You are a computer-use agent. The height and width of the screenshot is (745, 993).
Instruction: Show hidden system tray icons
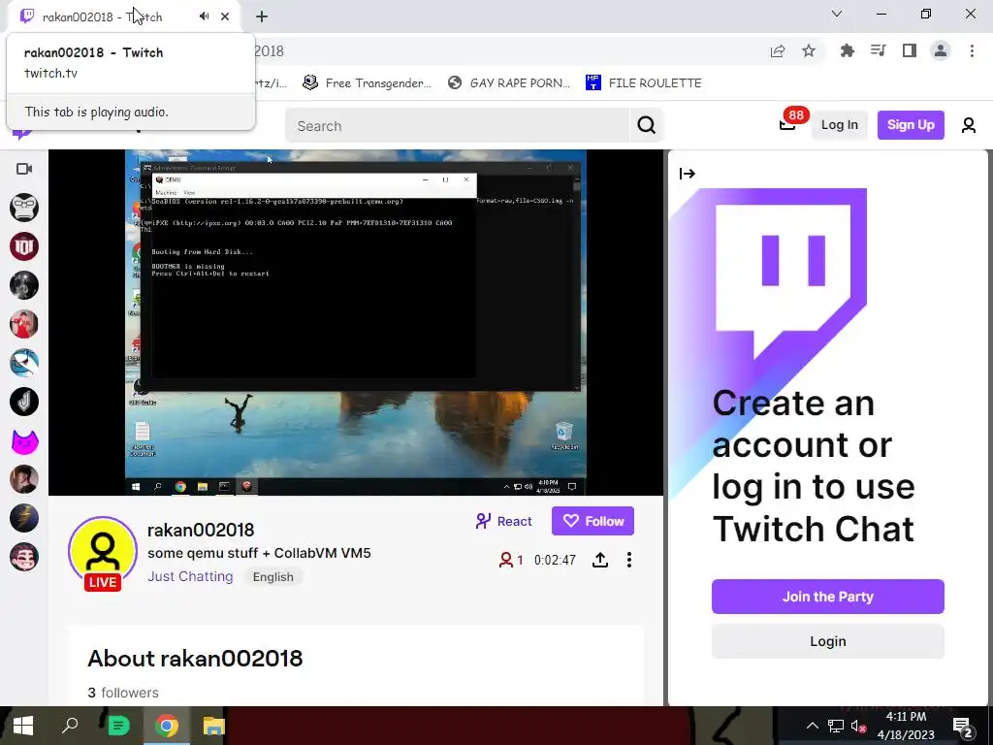point(813,726)
